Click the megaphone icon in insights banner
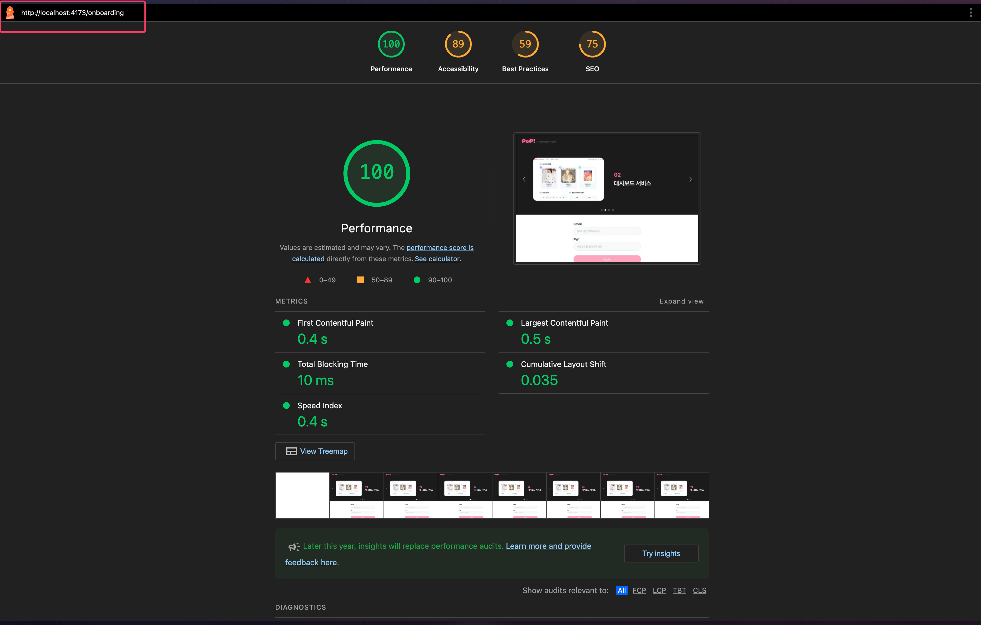 (293, 546)
